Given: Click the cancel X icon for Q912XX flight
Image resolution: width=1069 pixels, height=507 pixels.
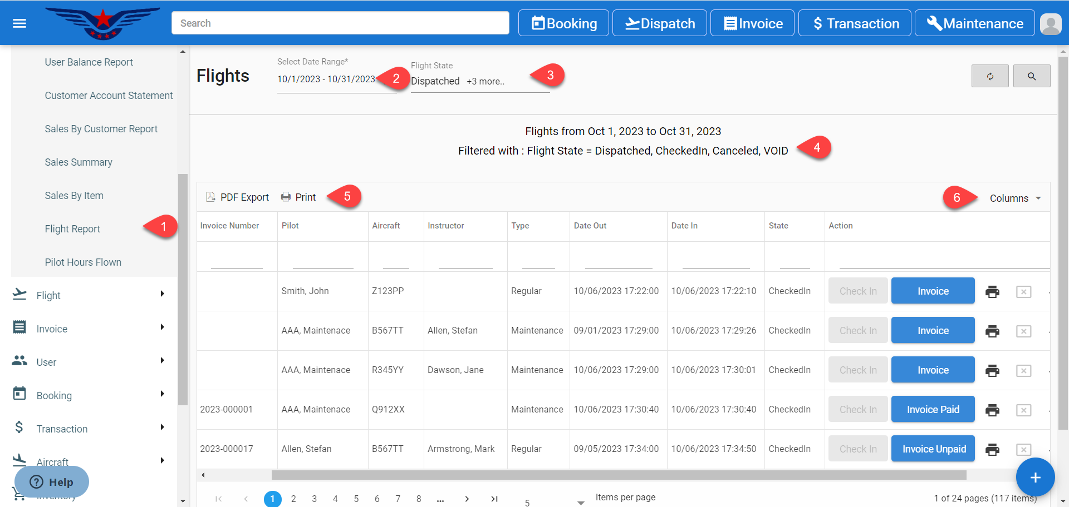Looking at the screenshot, I should [1023, 410].
